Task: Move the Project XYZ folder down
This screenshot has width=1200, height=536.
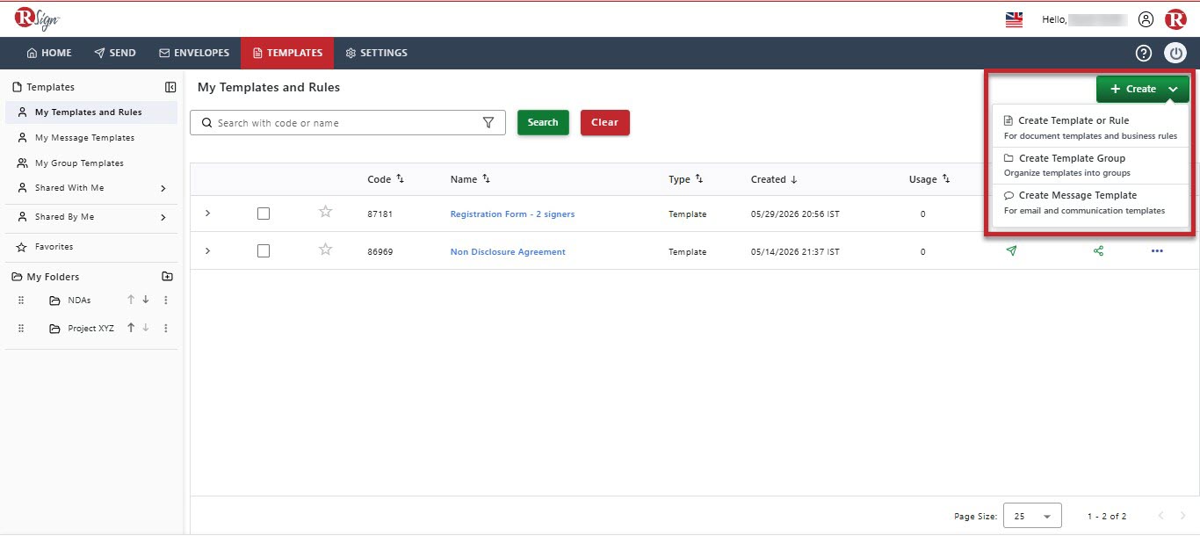Action: 146,328
